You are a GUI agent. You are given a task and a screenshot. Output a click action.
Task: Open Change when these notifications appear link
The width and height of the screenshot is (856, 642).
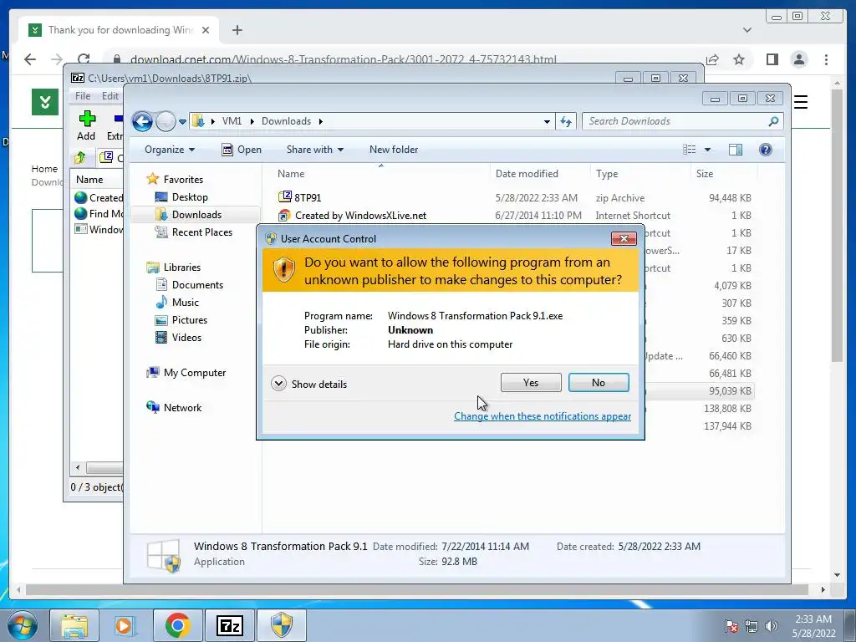(x=542, y=416)
